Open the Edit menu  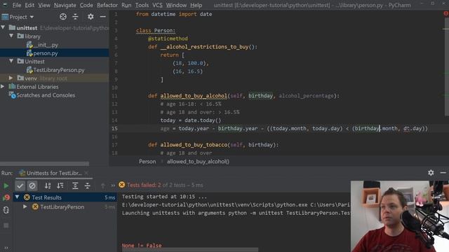pos(29,5)
